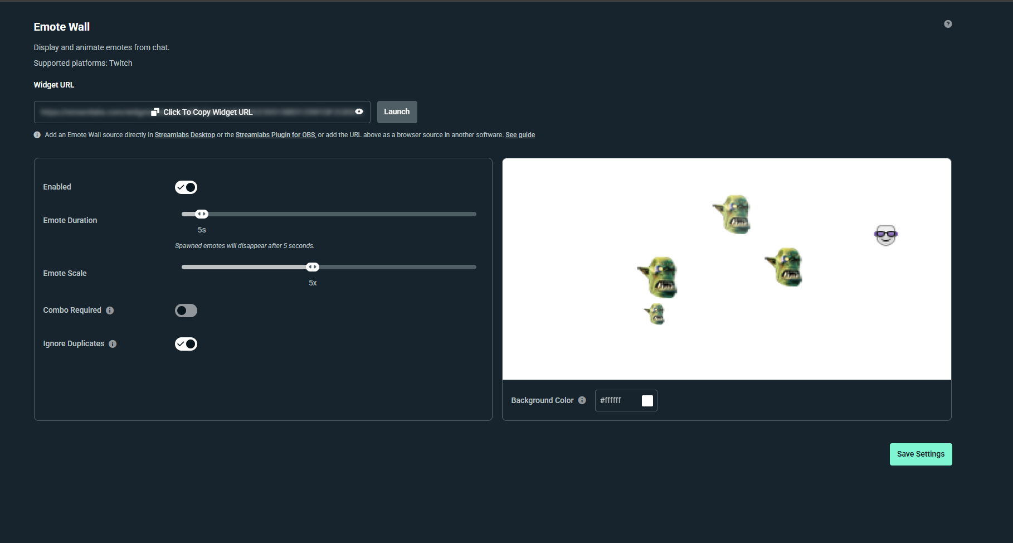Open the Streamlabs Desktop link
Viewport: 1013px width, 543px height.
[x=184, y=134]
